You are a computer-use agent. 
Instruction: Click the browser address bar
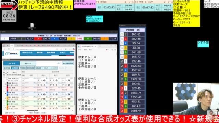(x=35, y=49)
